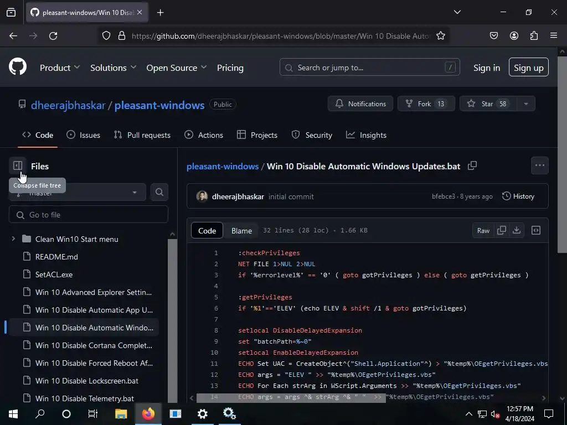Expand the Product menu
The height and width of the screenshot is (425, 567).
[x=60, y=68]
